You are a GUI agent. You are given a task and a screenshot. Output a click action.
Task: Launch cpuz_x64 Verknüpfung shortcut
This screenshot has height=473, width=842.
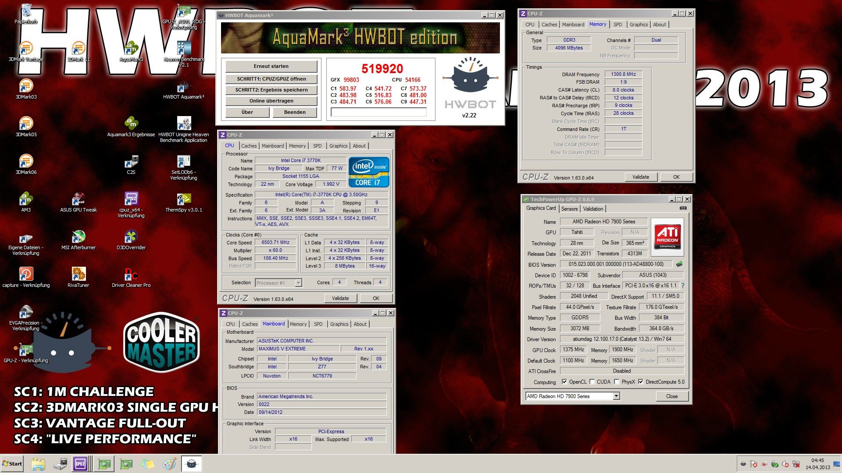[131, 204]
